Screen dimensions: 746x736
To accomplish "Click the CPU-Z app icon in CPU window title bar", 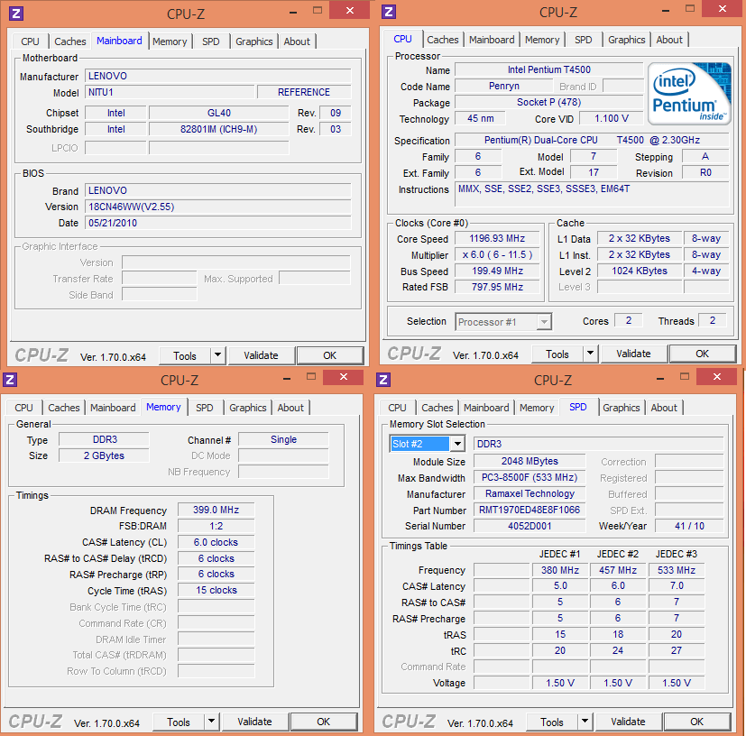I will (389, 12).
